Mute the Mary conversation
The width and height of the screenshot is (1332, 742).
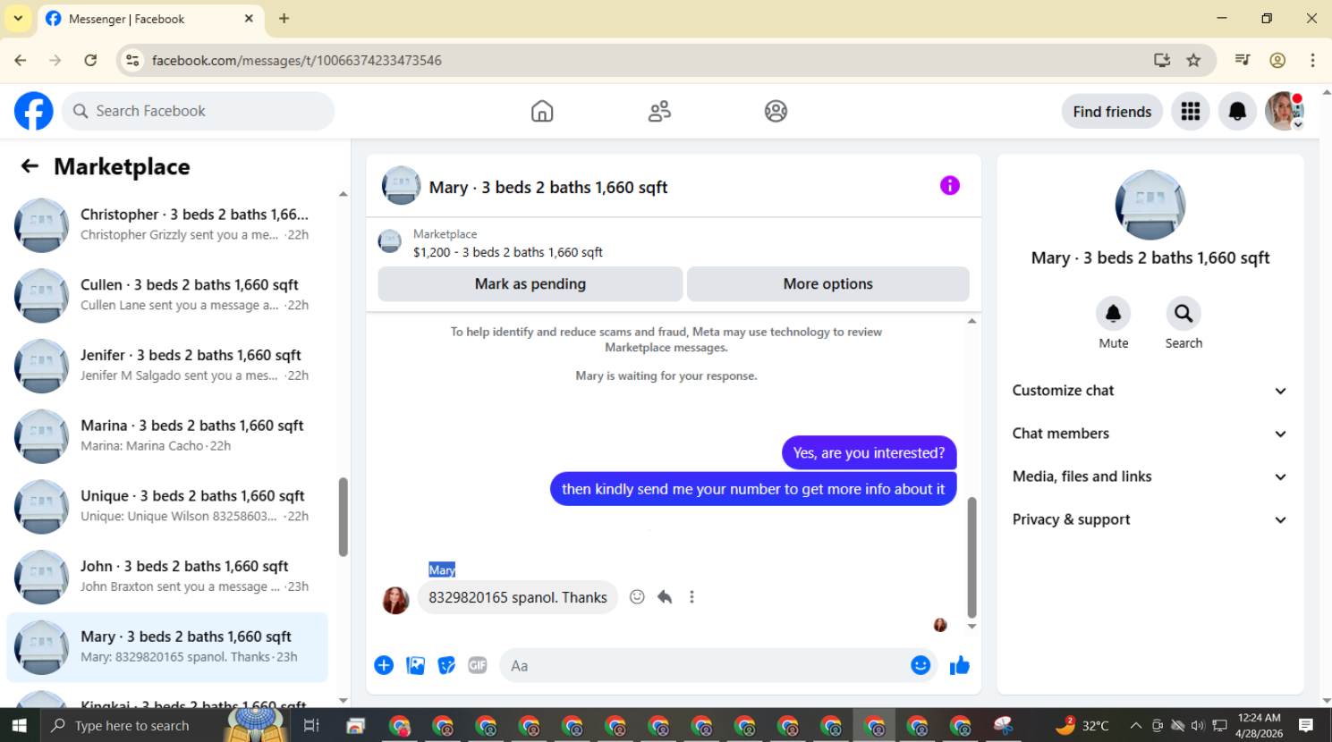(x=1113, y=314)
